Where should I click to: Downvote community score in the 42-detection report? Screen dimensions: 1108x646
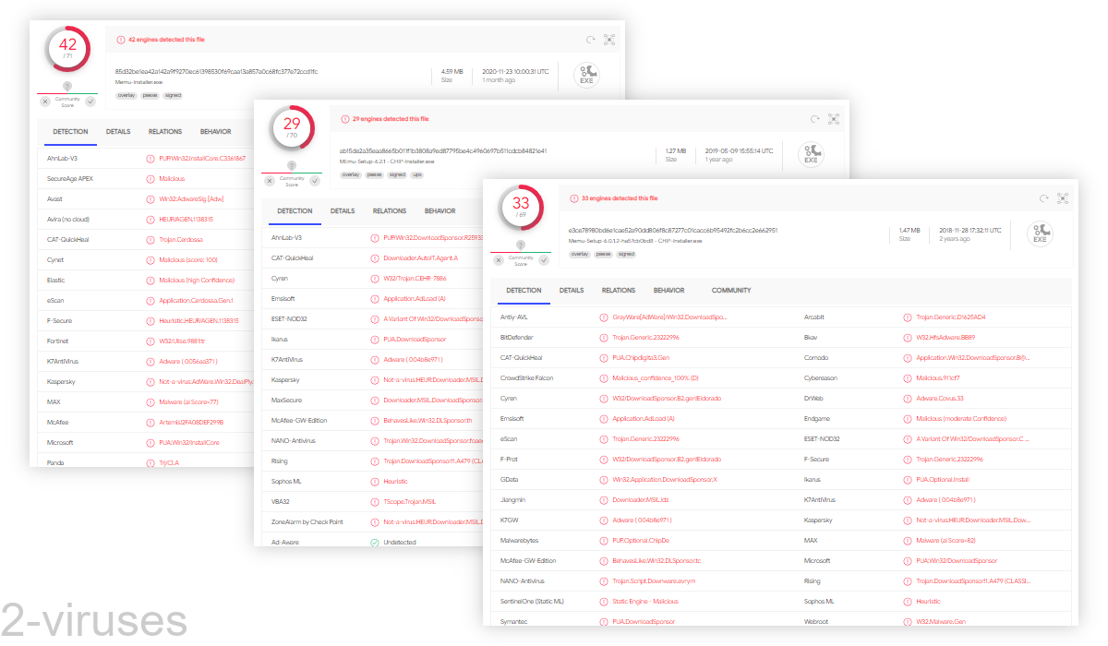(x=44, y=101)
